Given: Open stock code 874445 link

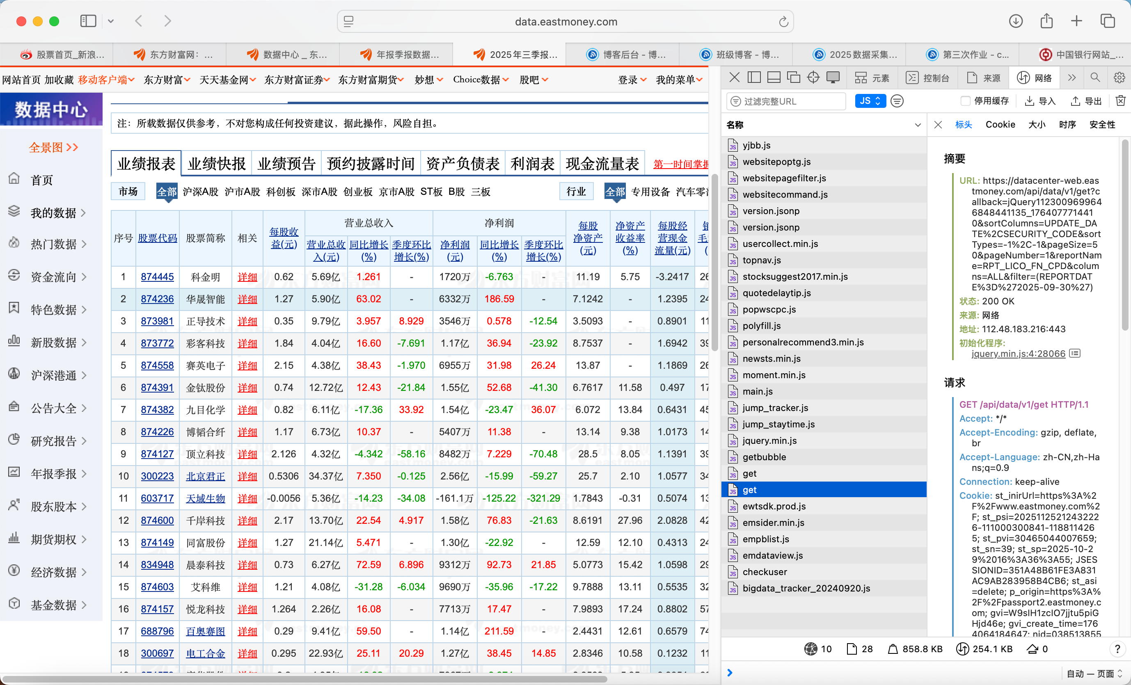Looking at the screenshot, I should (157, 276).
